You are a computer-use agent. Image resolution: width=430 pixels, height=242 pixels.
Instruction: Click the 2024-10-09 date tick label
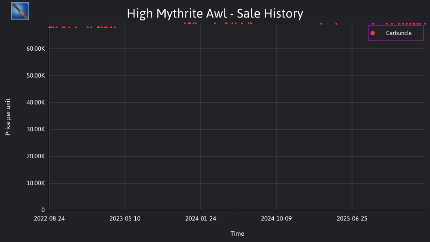(276, 219)
